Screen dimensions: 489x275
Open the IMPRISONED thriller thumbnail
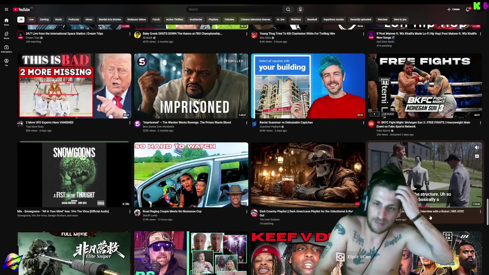[191, 86]
